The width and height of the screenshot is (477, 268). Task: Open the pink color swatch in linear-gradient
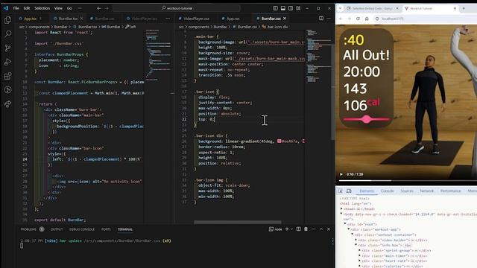click(x=279, y=141)
